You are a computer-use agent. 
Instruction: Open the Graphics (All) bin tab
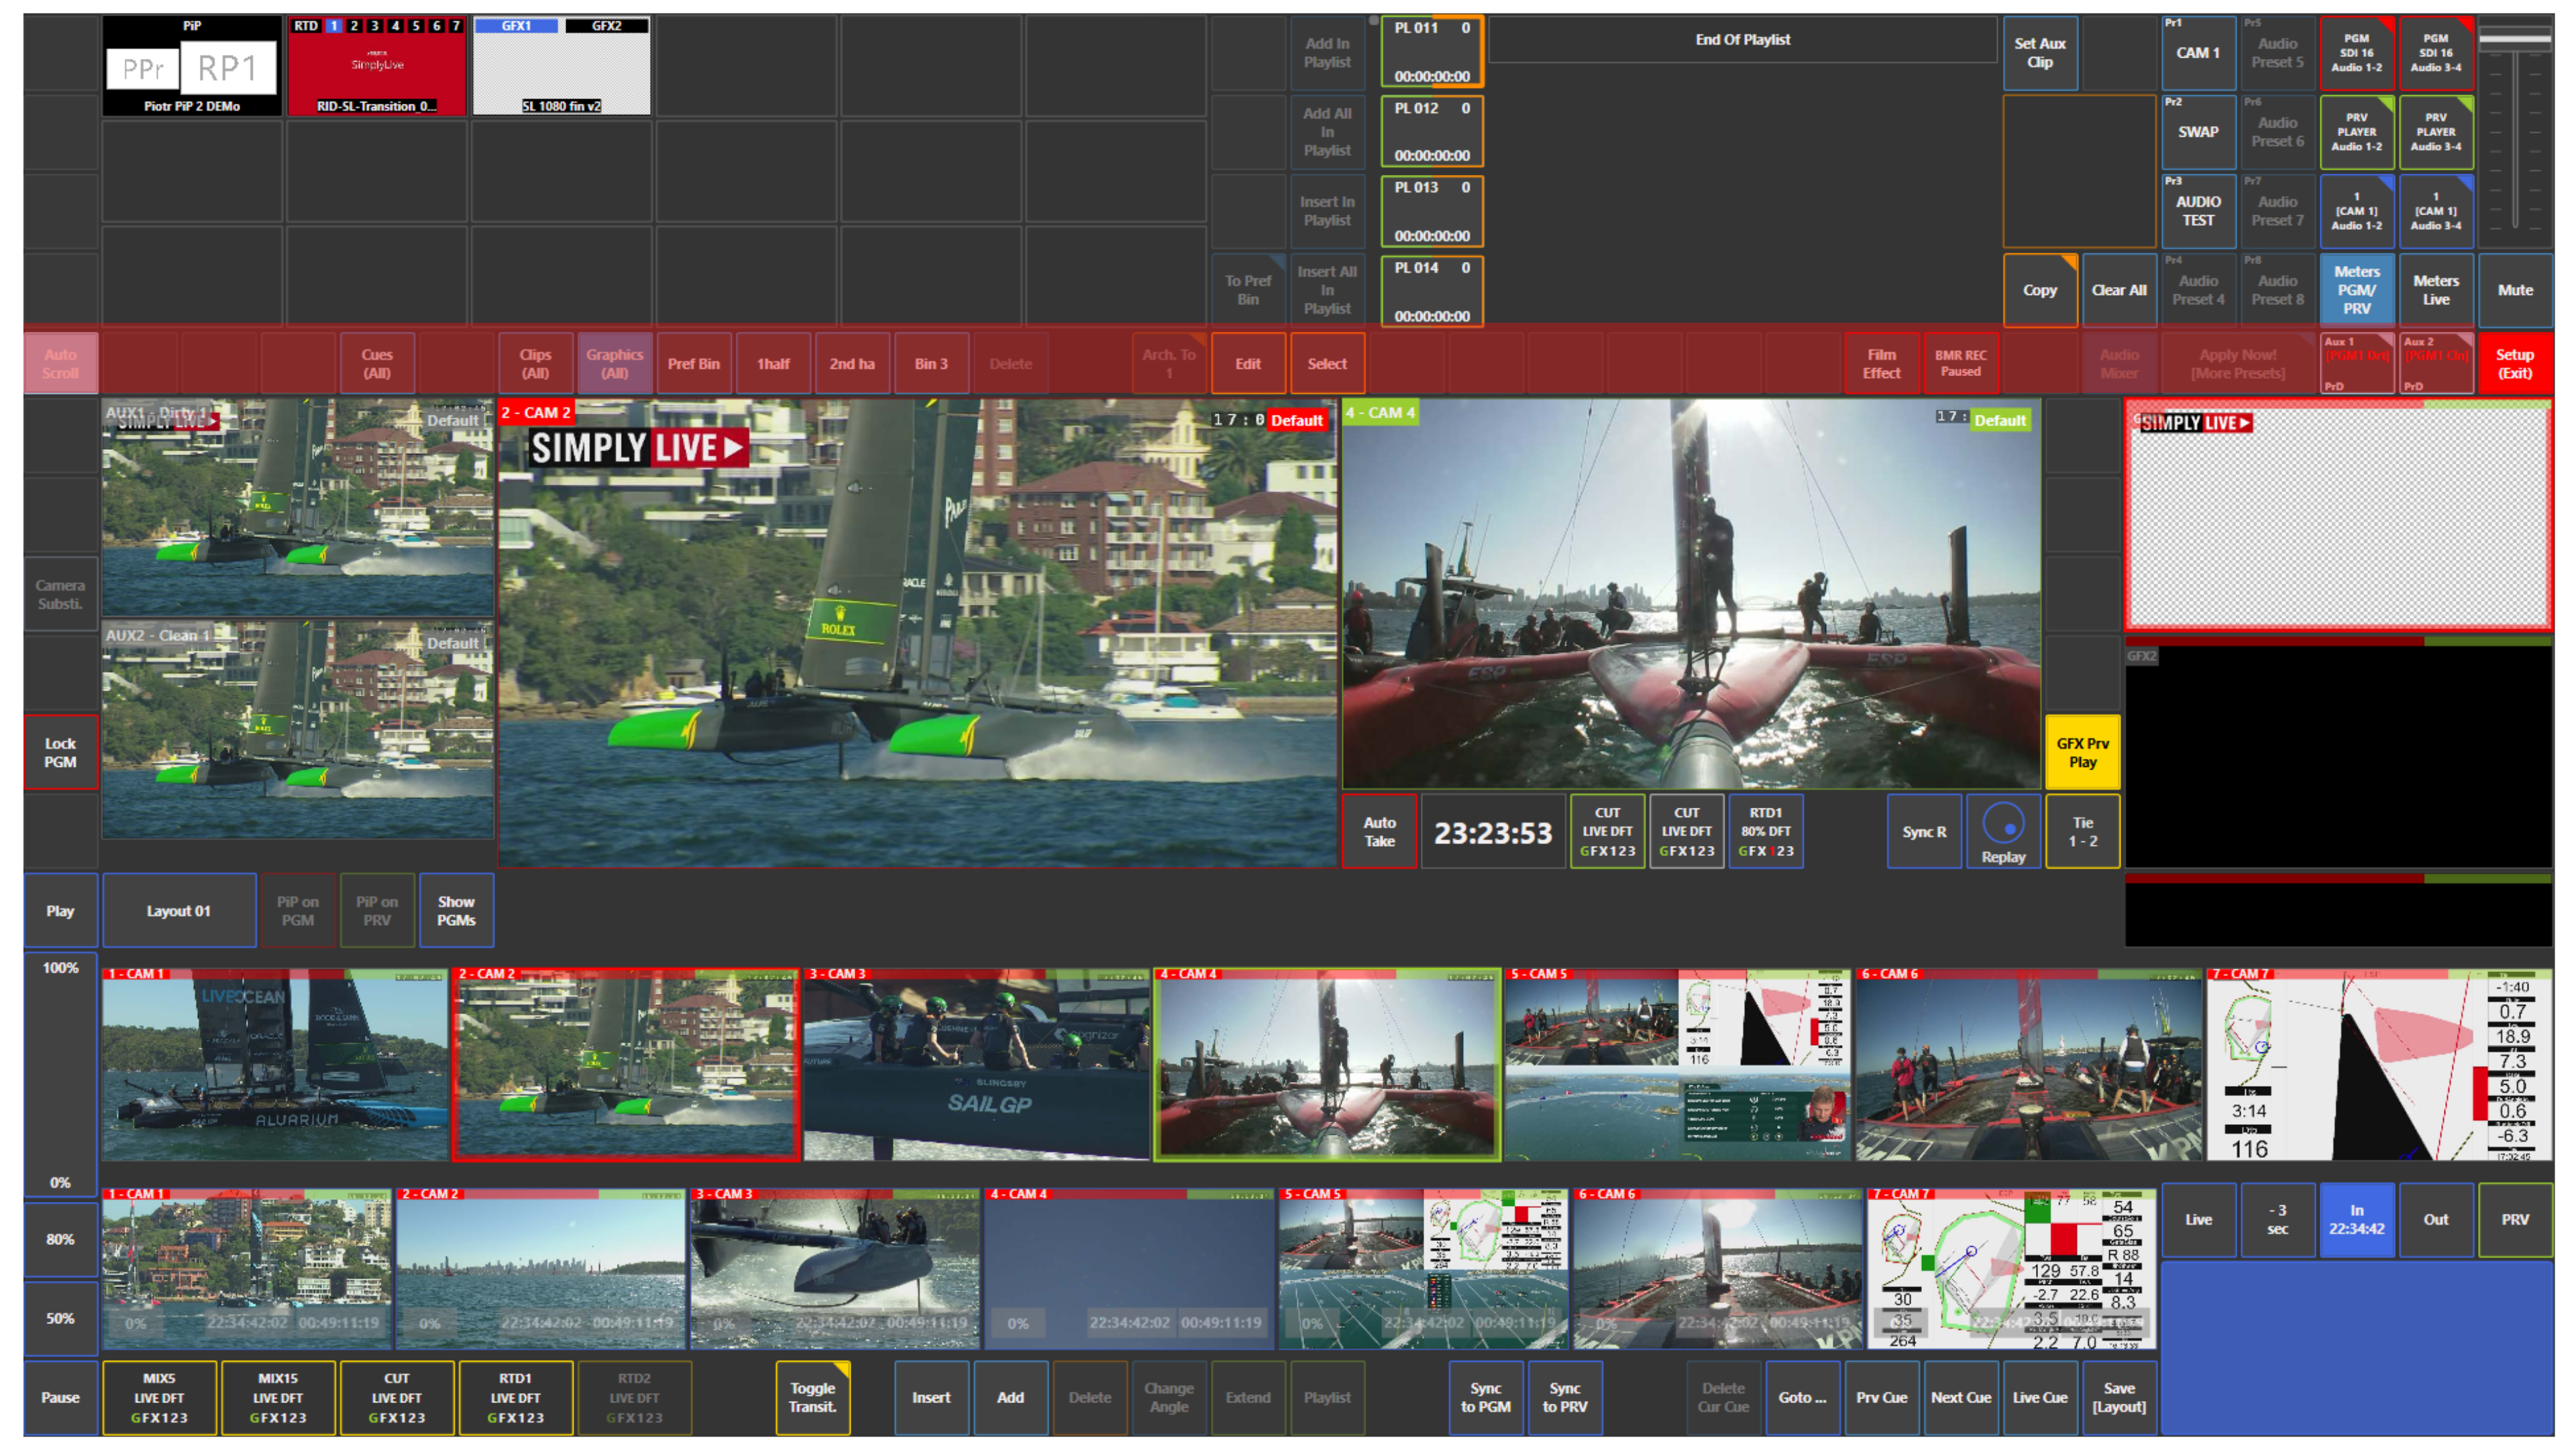point(614,364)
